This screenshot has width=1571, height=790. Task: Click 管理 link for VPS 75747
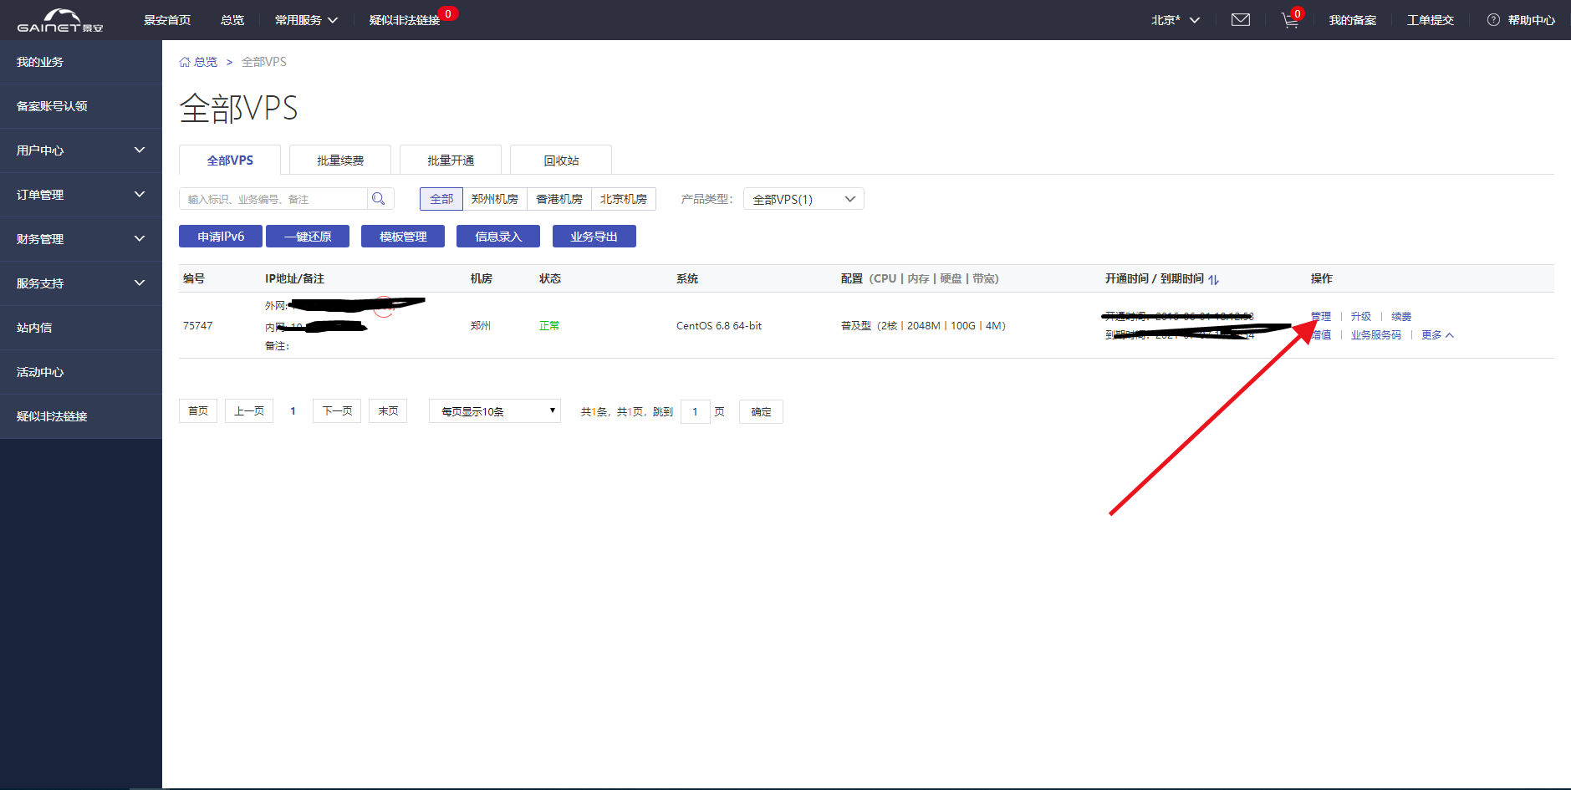[x=1321, y=317]
